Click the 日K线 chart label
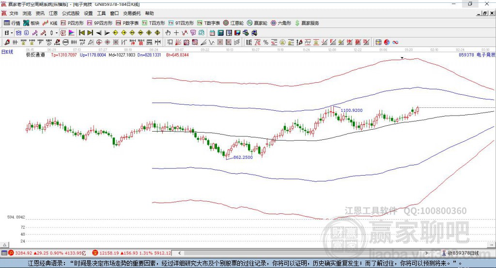This screenshot has width=496, height=268. click(7, 52)
